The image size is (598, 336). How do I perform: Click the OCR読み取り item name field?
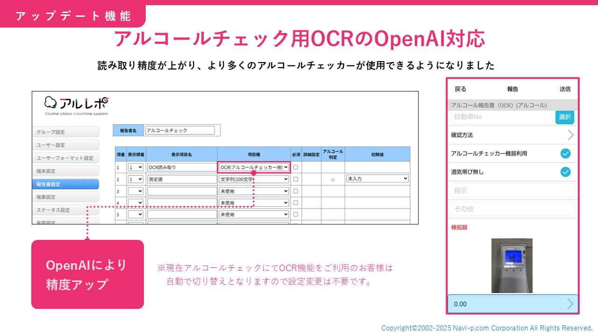(x=182, y=167)
